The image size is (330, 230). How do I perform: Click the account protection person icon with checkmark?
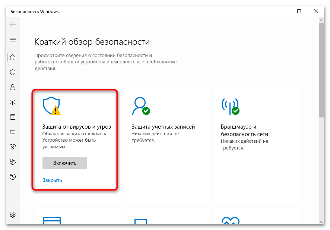(141, 106)
